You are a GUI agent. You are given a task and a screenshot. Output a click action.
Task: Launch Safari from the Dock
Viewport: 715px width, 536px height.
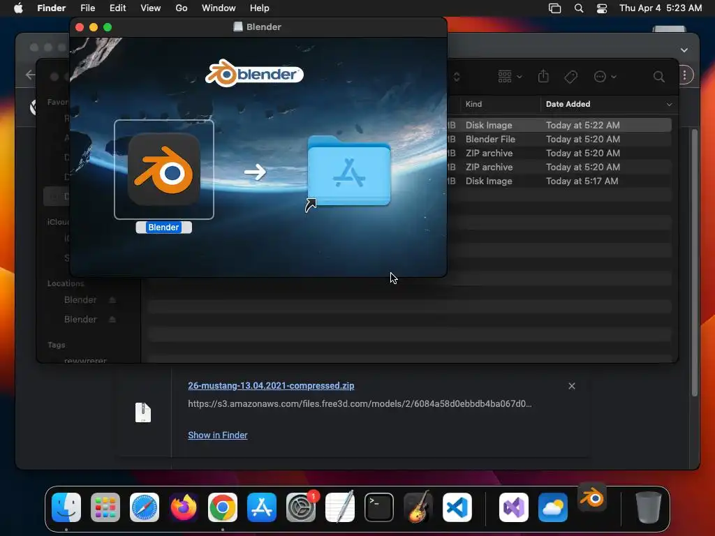click(x=145, y=507)
